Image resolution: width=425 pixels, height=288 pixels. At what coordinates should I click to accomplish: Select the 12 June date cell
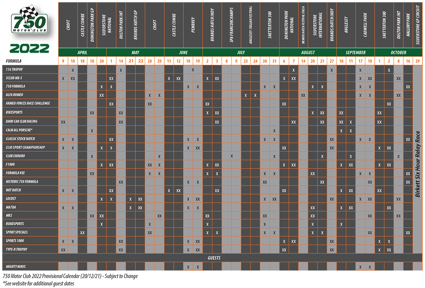click(x=178, y=61)
